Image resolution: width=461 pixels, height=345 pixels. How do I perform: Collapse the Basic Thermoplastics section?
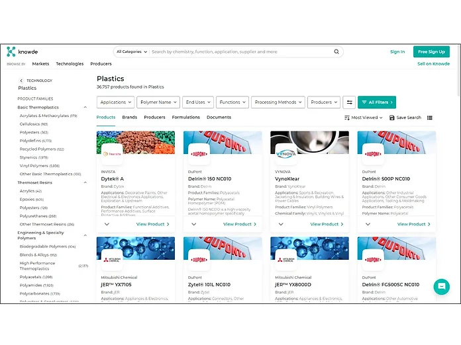pyautogui.click(x=85, y=107)
